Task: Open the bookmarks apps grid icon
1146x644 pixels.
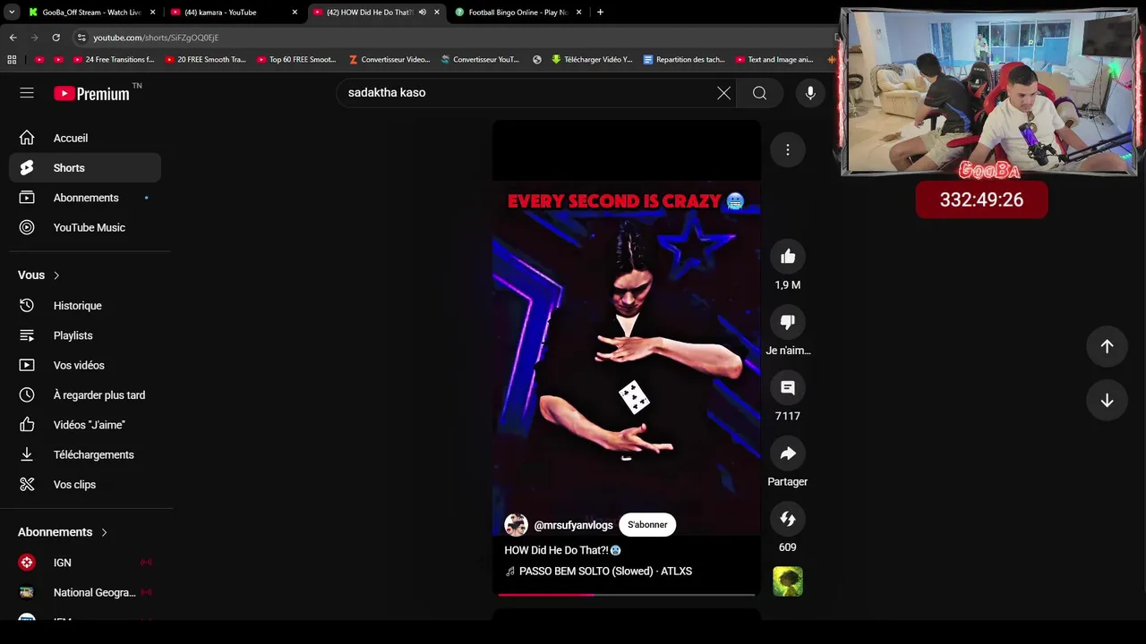Action: (12, 60)
